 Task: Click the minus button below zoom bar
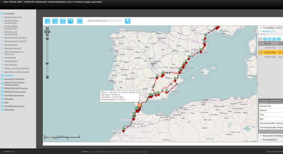click(47, 77)
